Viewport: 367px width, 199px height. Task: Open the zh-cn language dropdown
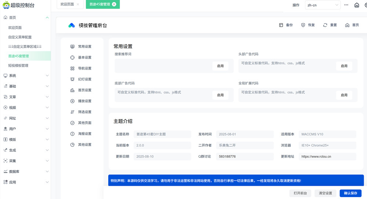[x=323, y=5]
